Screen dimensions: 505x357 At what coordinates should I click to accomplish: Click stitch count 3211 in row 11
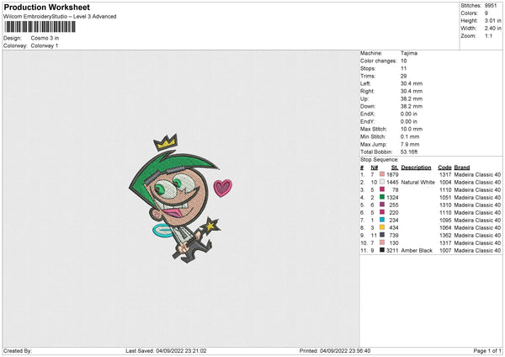[392, 251]
